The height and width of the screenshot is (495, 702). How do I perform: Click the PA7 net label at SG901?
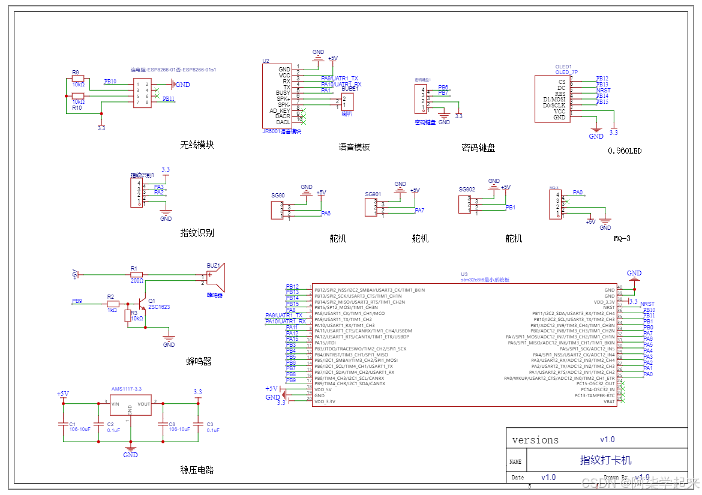click(419, 211)
